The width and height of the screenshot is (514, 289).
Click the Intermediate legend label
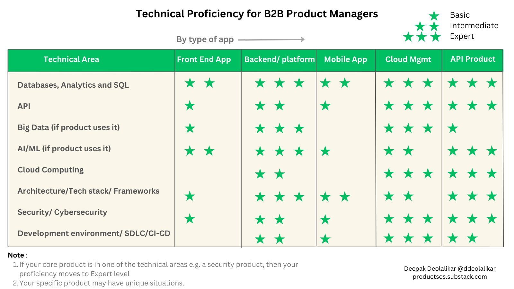(x=474, y=26)
